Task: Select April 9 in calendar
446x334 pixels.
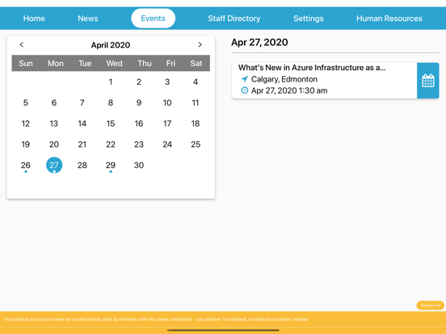Action: pos(139,102)
